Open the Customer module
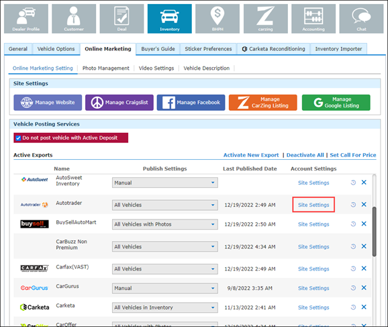This screenshot has height=327, width=388. point(74,19)
